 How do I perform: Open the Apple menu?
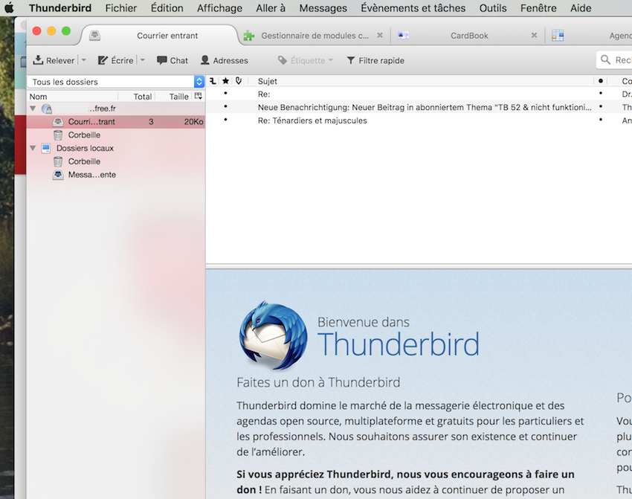(9, 7)
